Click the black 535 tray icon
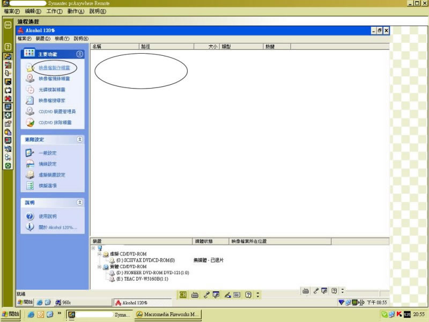The height and width of the screenshot is (322, 429). [x=407, y=314]
